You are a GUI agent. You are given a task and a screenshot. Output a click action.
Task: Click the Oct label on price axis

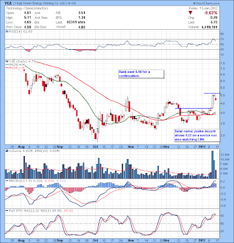(x=96, y=146)
